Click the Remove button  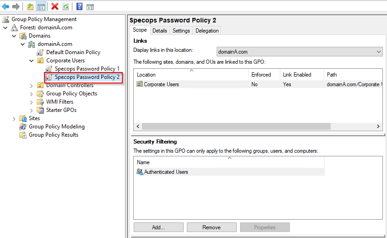212,227
